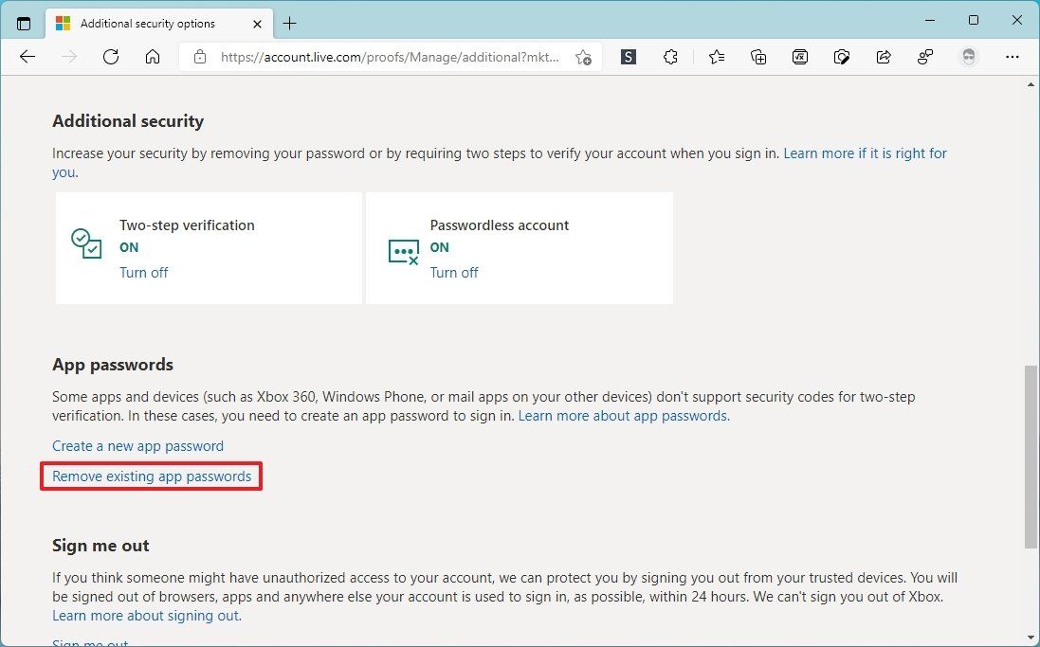Screen dimensions: 1040x647
Task: Open the tab actions menu
Action: point(24,23)
